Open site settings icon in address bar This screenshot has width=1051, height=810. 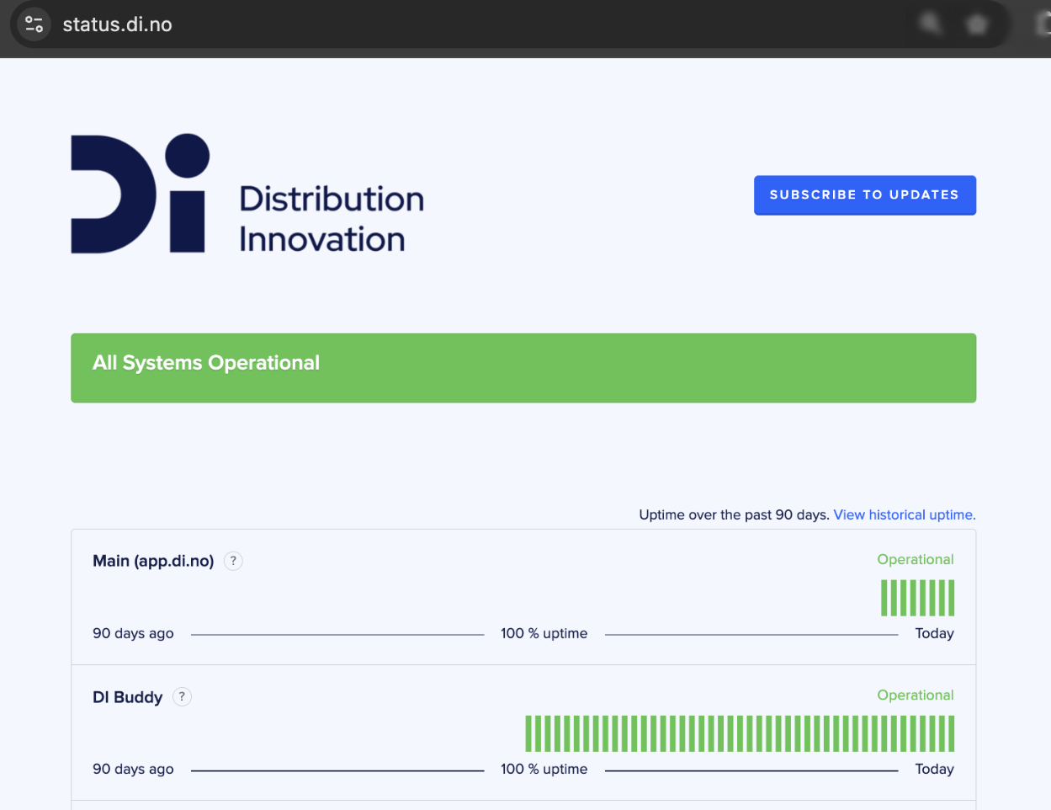[x=34, y=24]
